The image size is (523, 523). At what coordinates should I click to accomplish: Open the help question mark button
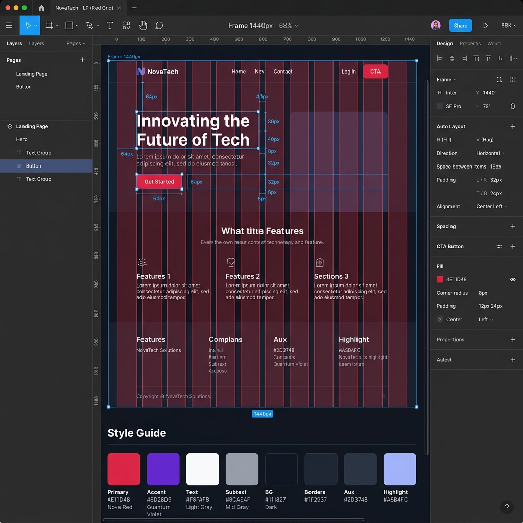point(507,507)
